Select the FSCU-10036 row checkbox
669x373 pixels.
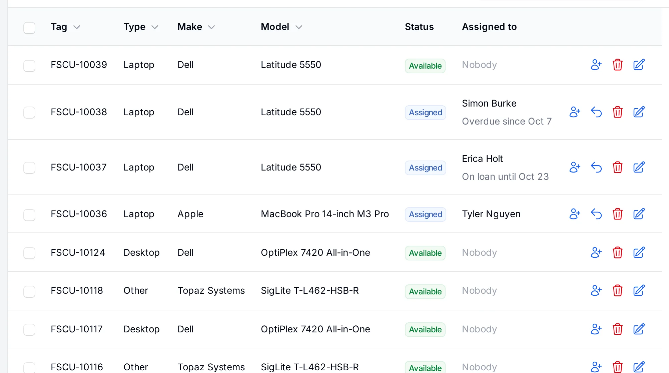[x=29, y=215]
